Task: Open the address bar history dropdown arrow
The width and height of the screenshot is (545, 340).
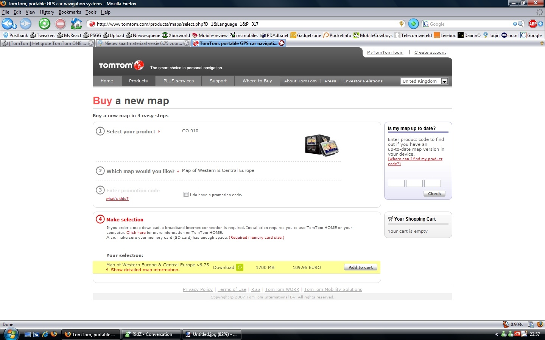Action: pyautogui.click(x=402, y=24)
